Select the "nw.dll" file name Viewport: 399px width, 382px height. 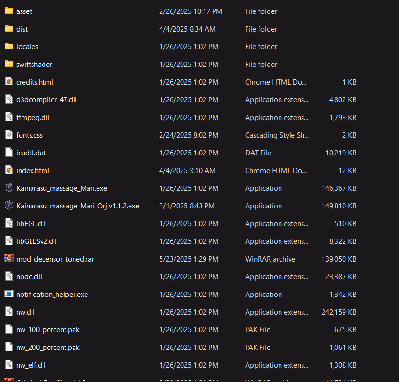coord(25,312)
